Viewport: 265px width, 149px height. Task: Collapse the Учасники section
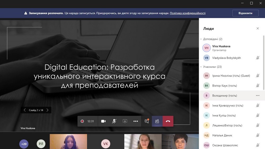click(x=201, y=67)
